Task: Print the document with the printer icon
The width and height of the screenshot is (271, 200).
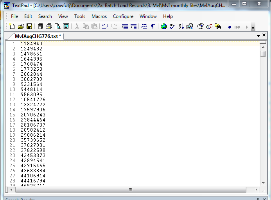Action: [49, 27]
